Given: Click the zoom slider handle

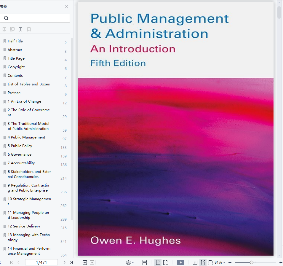Looking at the screenshot, I should coord(251,262).
